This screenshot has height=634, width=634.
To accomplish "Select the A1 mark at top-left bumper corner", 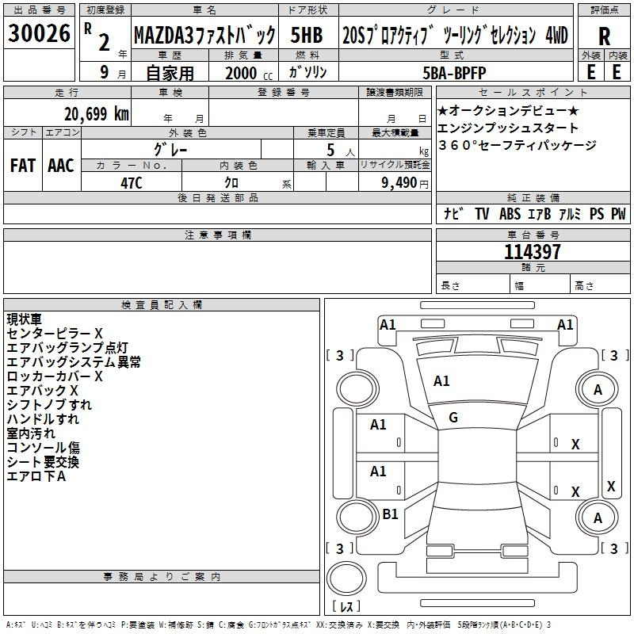I will pyautogui.click(x=388, y=324).
